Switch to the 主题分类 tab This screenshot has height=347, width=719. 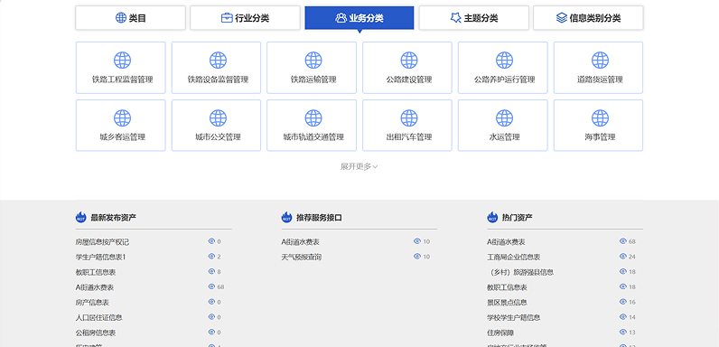[473, 18]
